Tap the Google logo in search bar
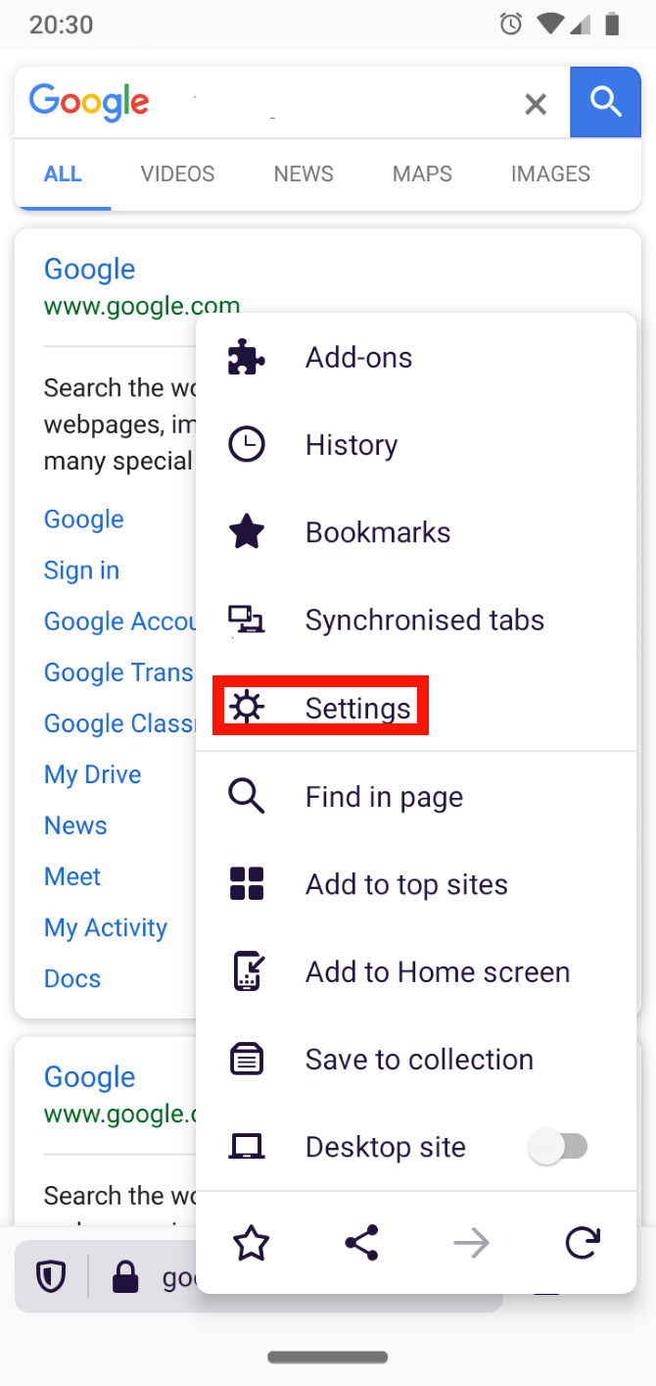Image resolution: width=656 pixels, height=1386 pixels. pyautogui.click(x=89, y=101)
